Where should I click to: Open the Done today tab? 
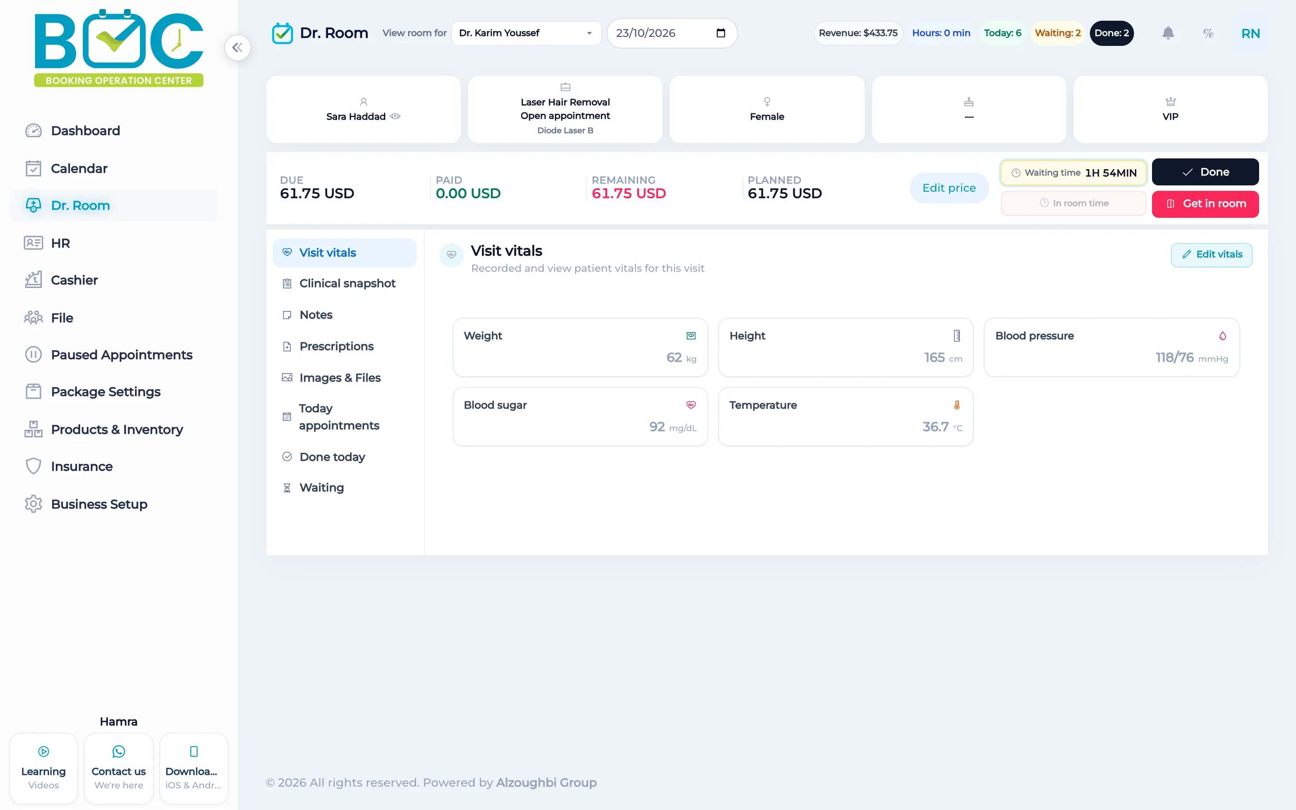(x=344, y=457)
